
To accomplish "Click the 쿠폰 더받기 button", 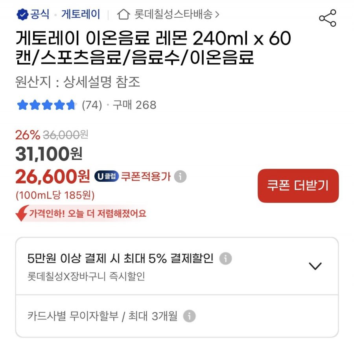I will (x=298, y=186).
